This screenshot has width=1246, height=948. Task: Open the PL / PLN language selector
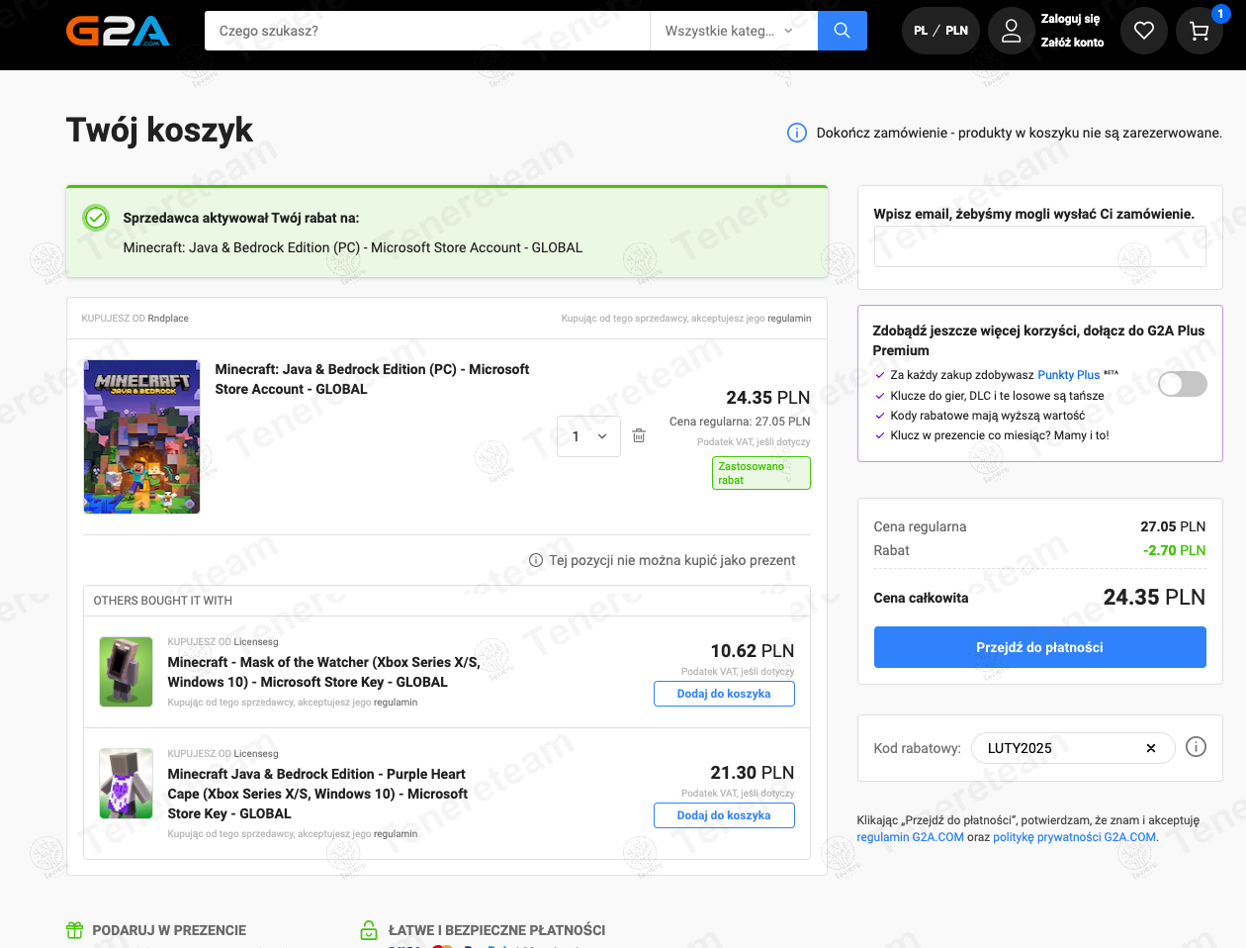coord(940,31)
